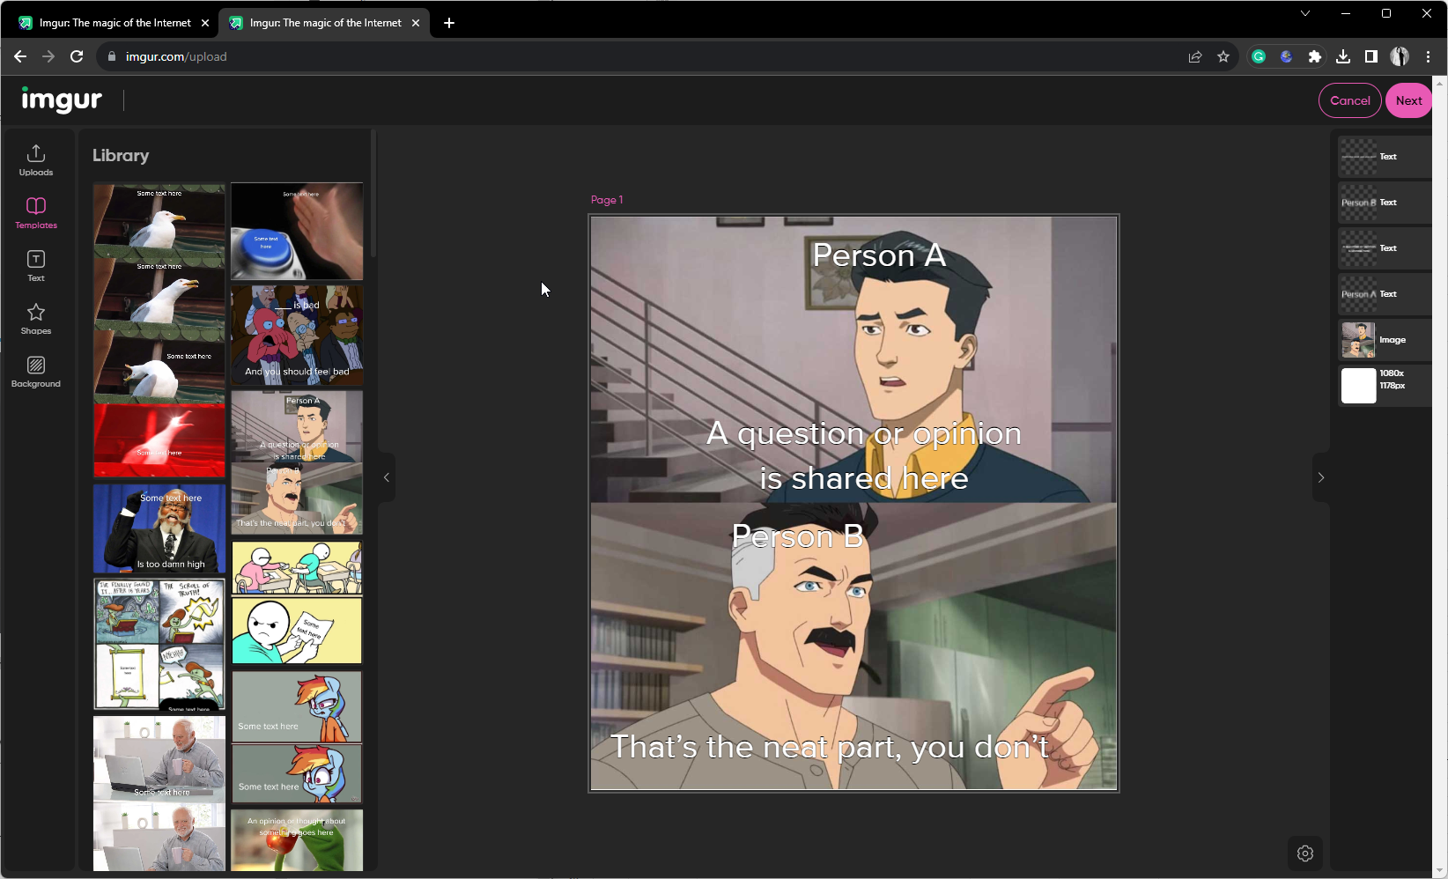Select the second Imgur tab

click(325, 23)
